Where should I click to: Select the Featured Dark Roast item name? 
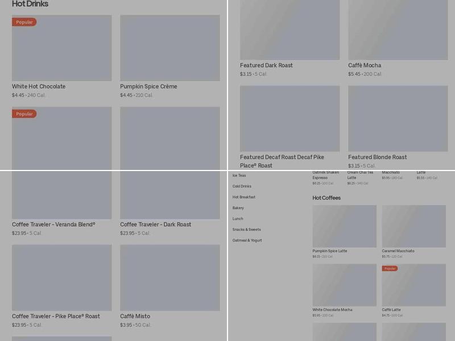click(266, 65)
